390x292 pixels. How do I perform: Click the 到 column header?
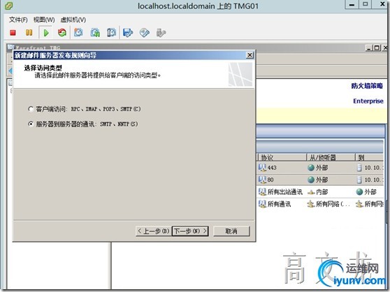(x=369, y=157)
